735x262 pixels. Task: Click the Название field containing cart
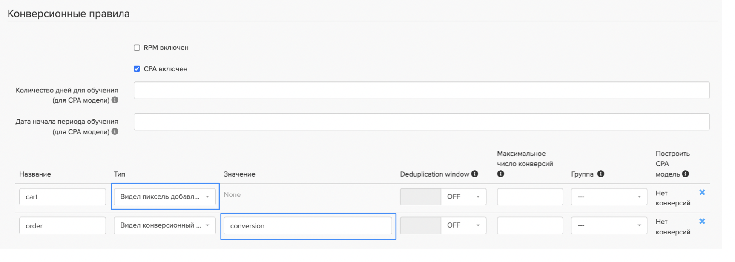[x=63, y=197]
